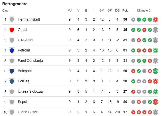
Task: Click the DG column header
Action: tap(117, 11)
